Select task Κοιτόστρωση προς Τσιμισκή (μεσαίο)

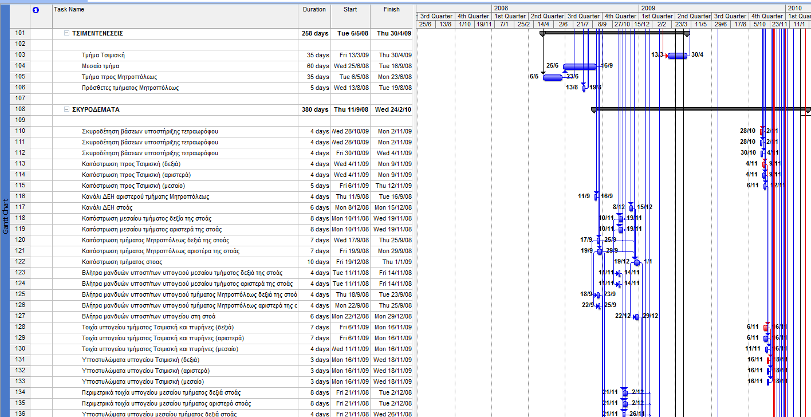[x=133, y=186]
